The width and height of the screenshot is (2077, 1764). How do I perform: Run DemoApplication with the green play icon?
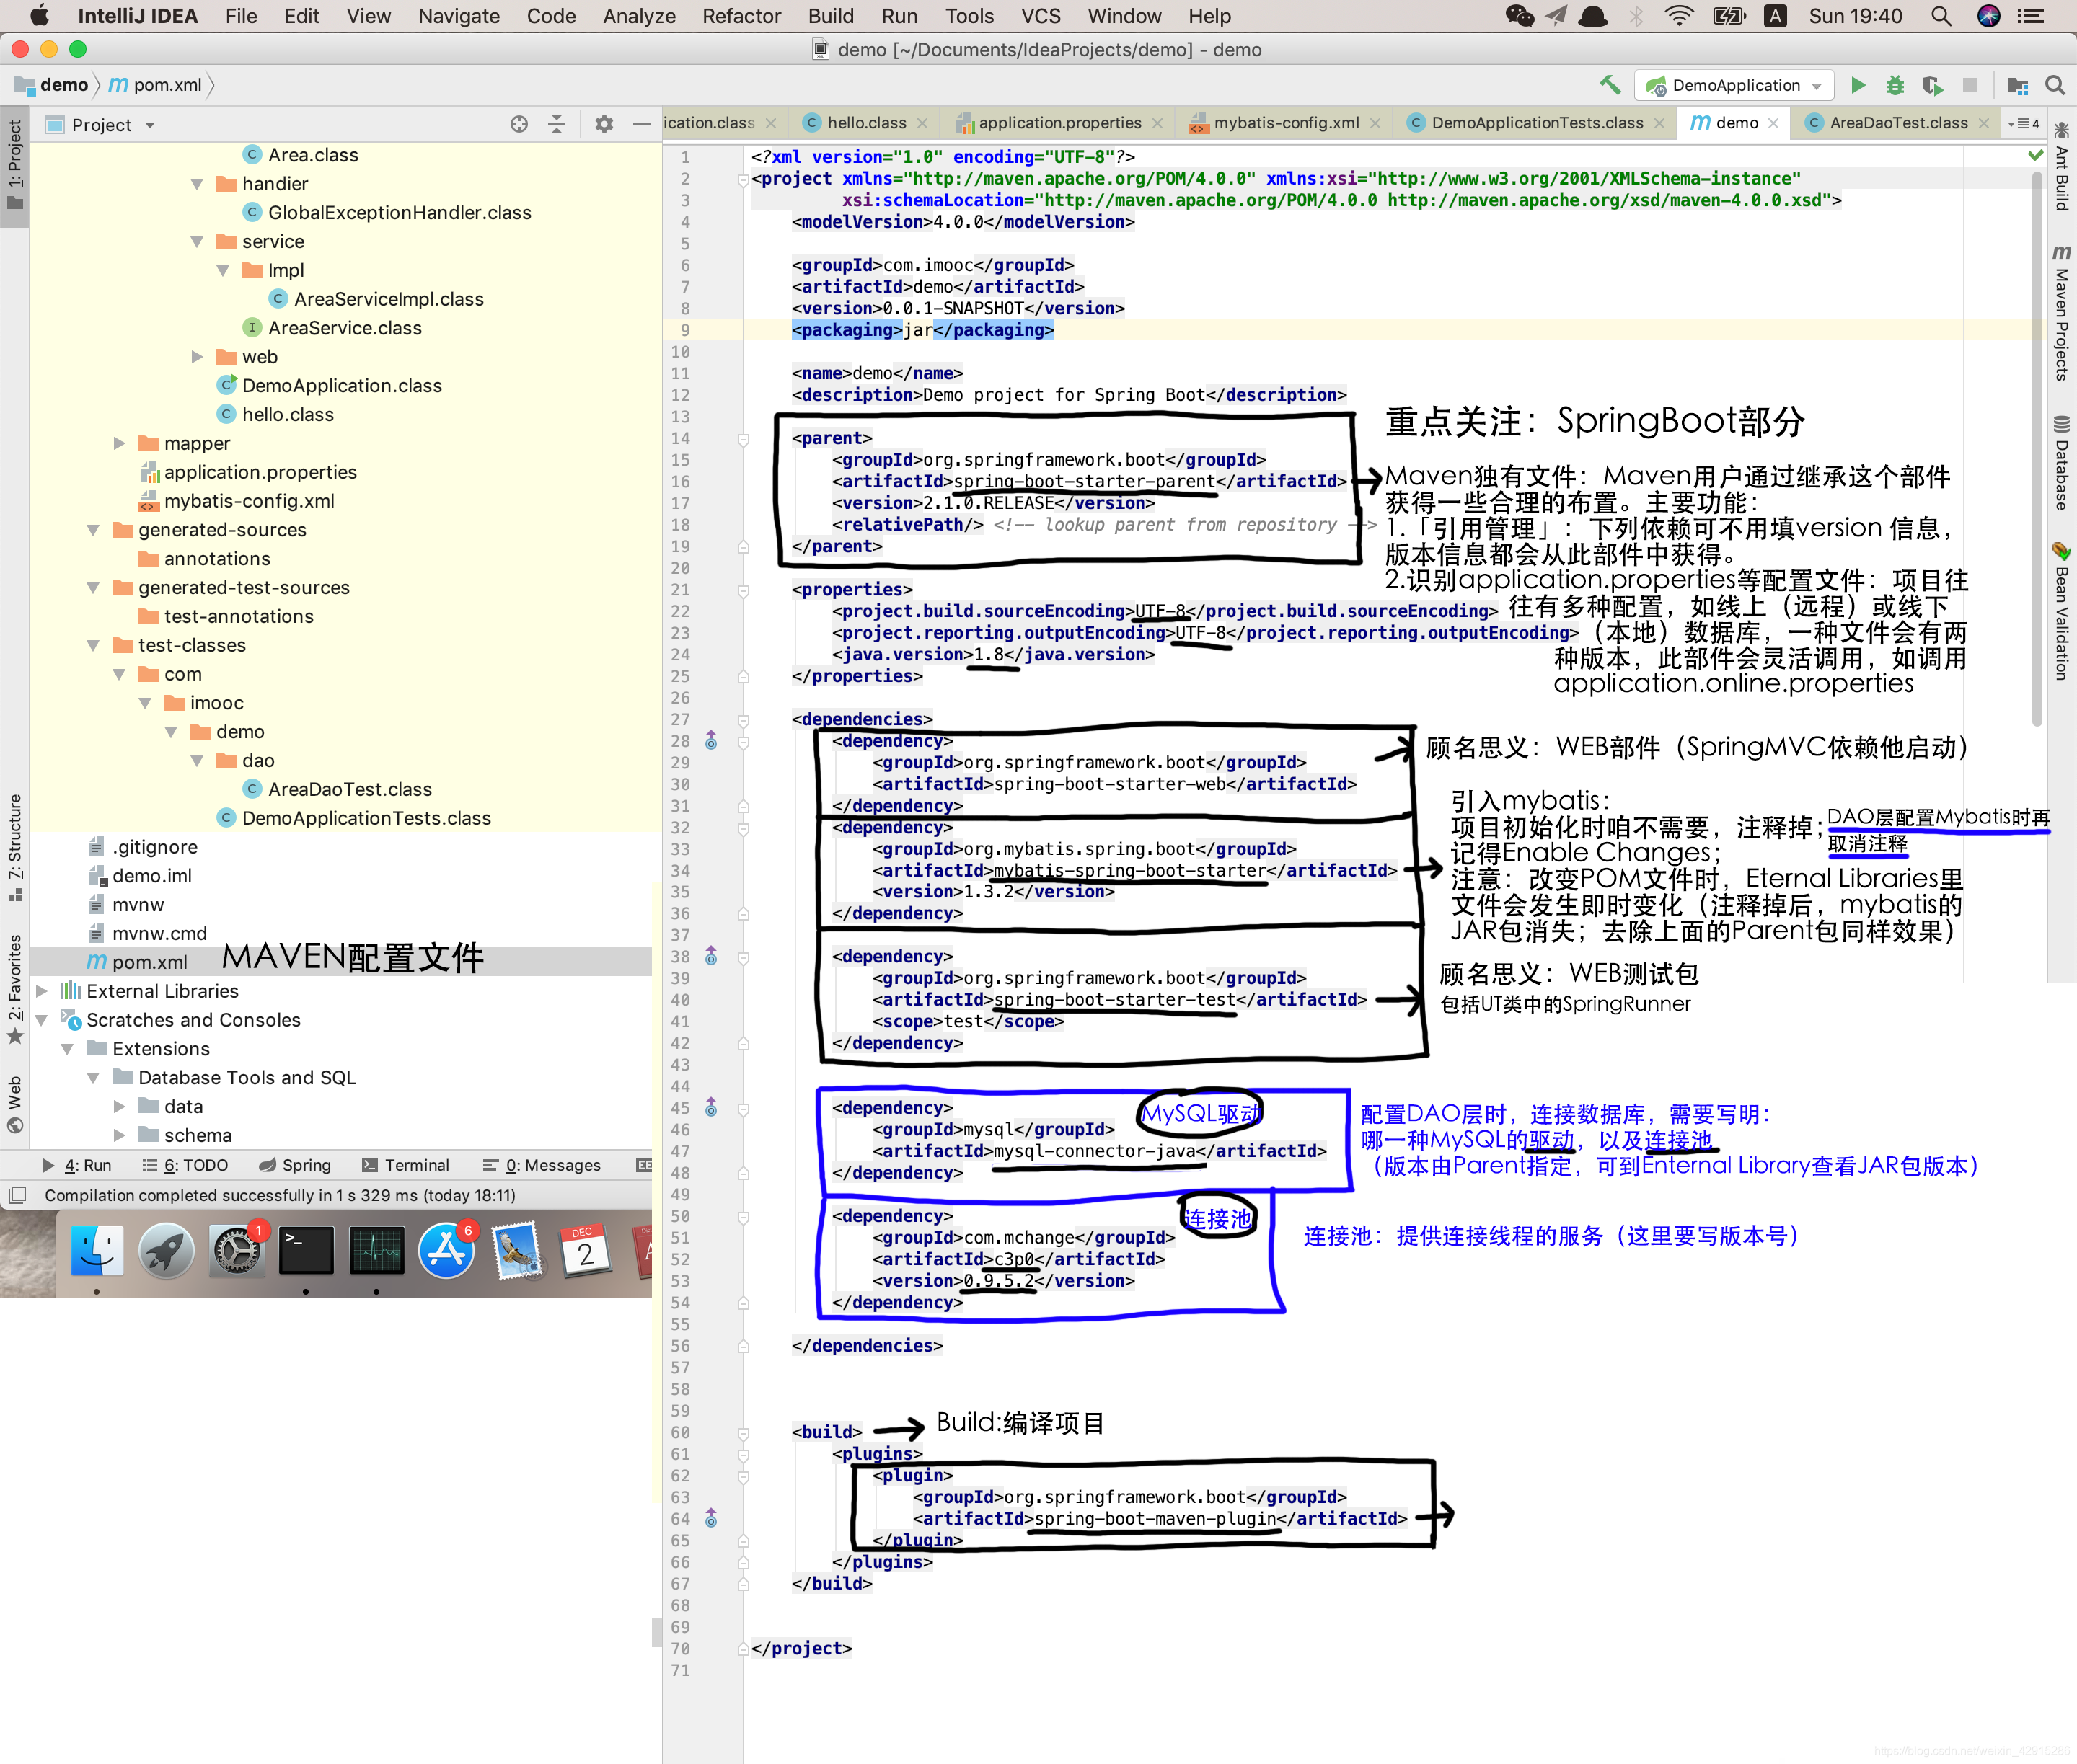pos(1858,85)
